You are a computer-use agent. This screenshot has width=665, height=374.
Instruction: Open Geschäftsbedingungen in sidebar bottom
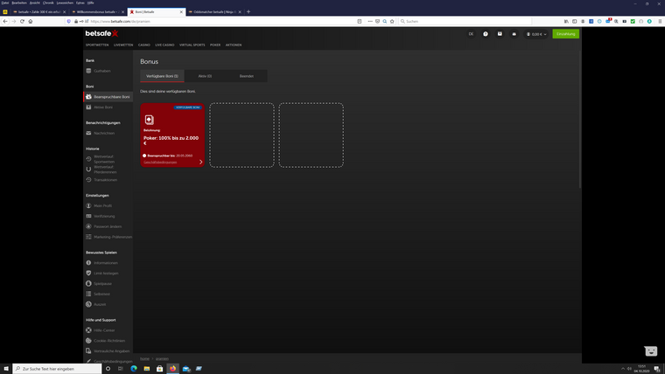point(109,361)
